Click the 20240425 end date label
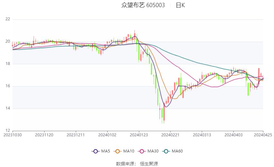The height and width of the screenshot is (167, 274). coord(263,135)
